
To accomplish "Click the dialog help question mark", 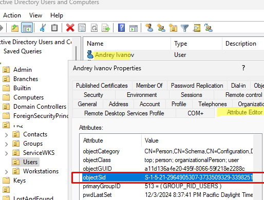I will 243,68.
